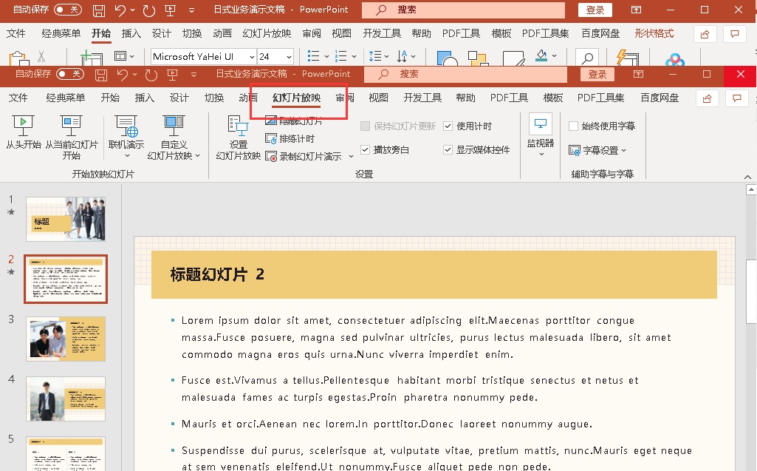757x471 pixels.
Task: Undo icon in back window title bar
Action: click(120, 10)
